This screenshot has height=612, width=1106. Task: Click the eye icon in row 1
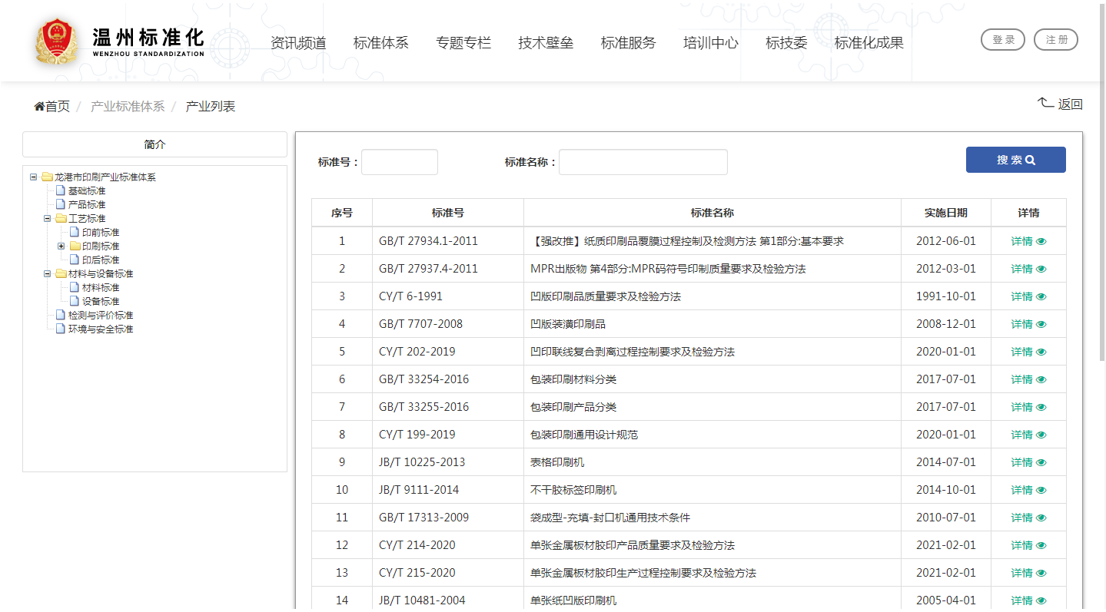1041,241
